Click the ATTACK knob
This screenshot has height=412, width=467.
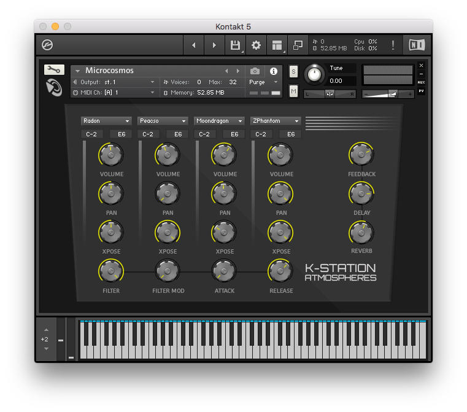[223, 271]
